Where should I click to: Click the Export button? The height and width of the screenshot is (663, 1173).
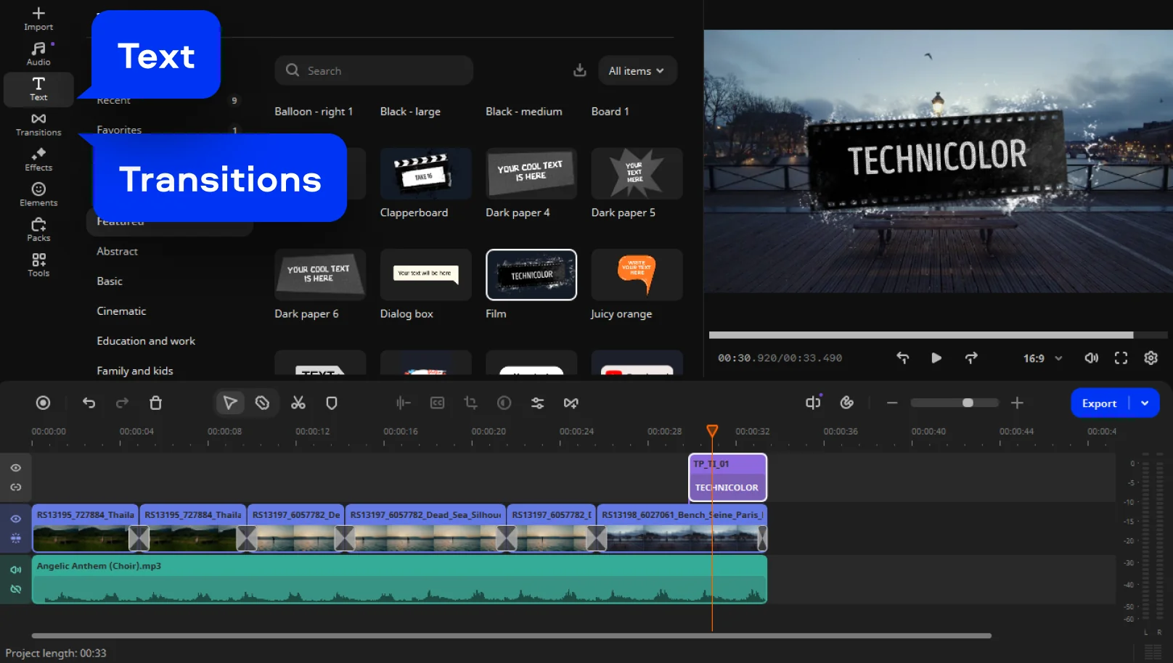pyautogui.click(x=1099, y=403)
